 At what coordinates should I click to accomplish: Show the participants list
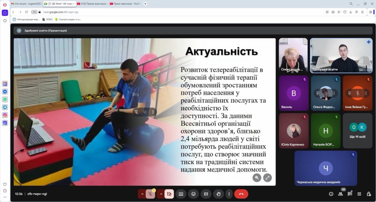[x=340, y=194]
